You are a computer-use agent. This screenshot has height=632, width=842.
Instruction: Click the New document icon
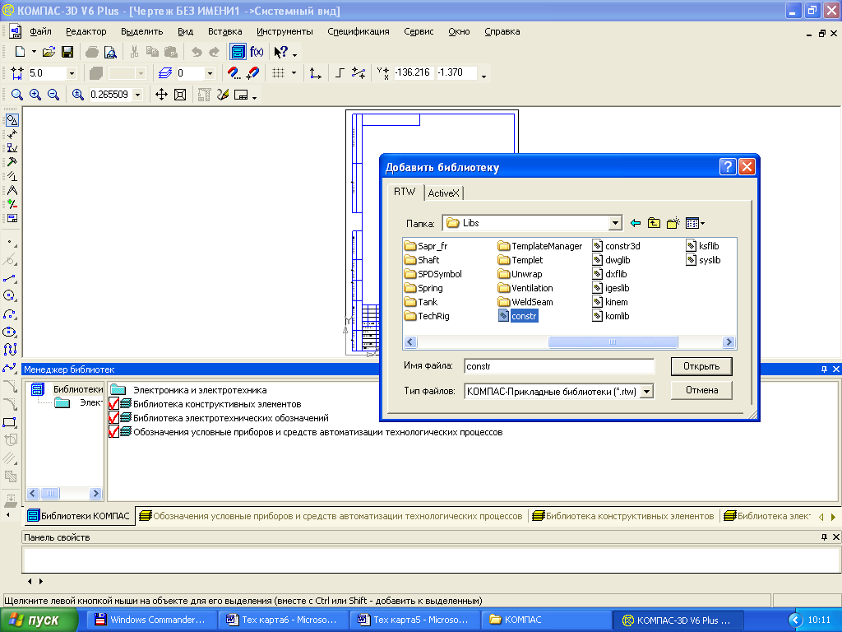click(20, 52)
